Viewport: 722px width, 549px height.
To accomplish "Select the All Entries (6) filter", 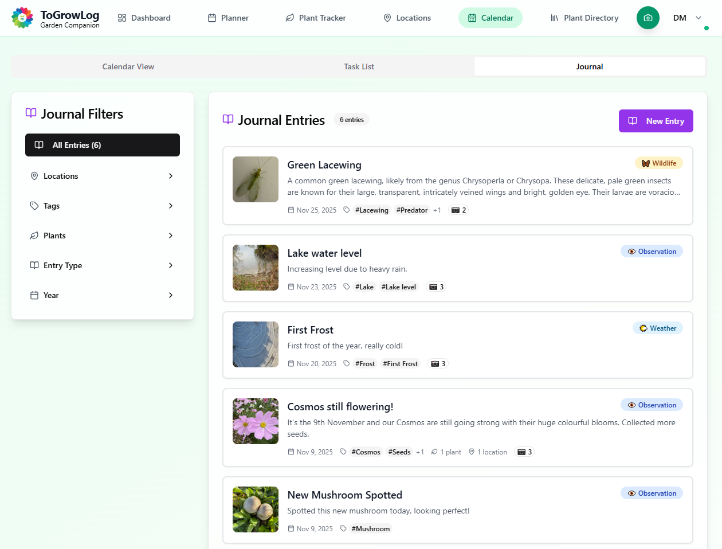I will [x=103, y=145].
